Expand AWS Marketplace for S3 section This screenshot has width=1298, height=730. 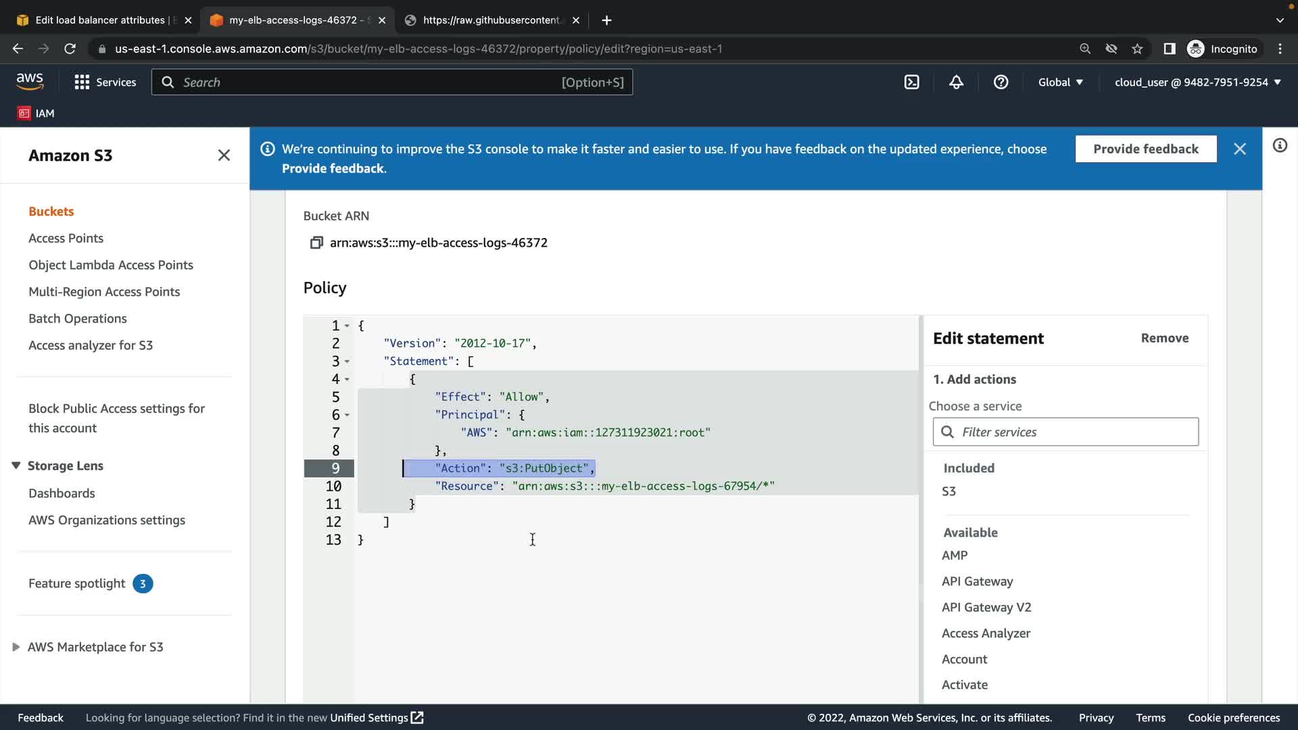coord(16,647)
